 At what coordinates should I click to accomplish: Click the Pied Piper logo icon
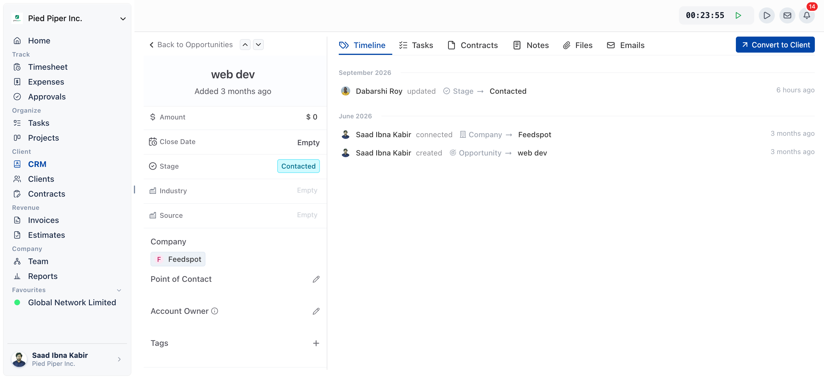[17, 18]
